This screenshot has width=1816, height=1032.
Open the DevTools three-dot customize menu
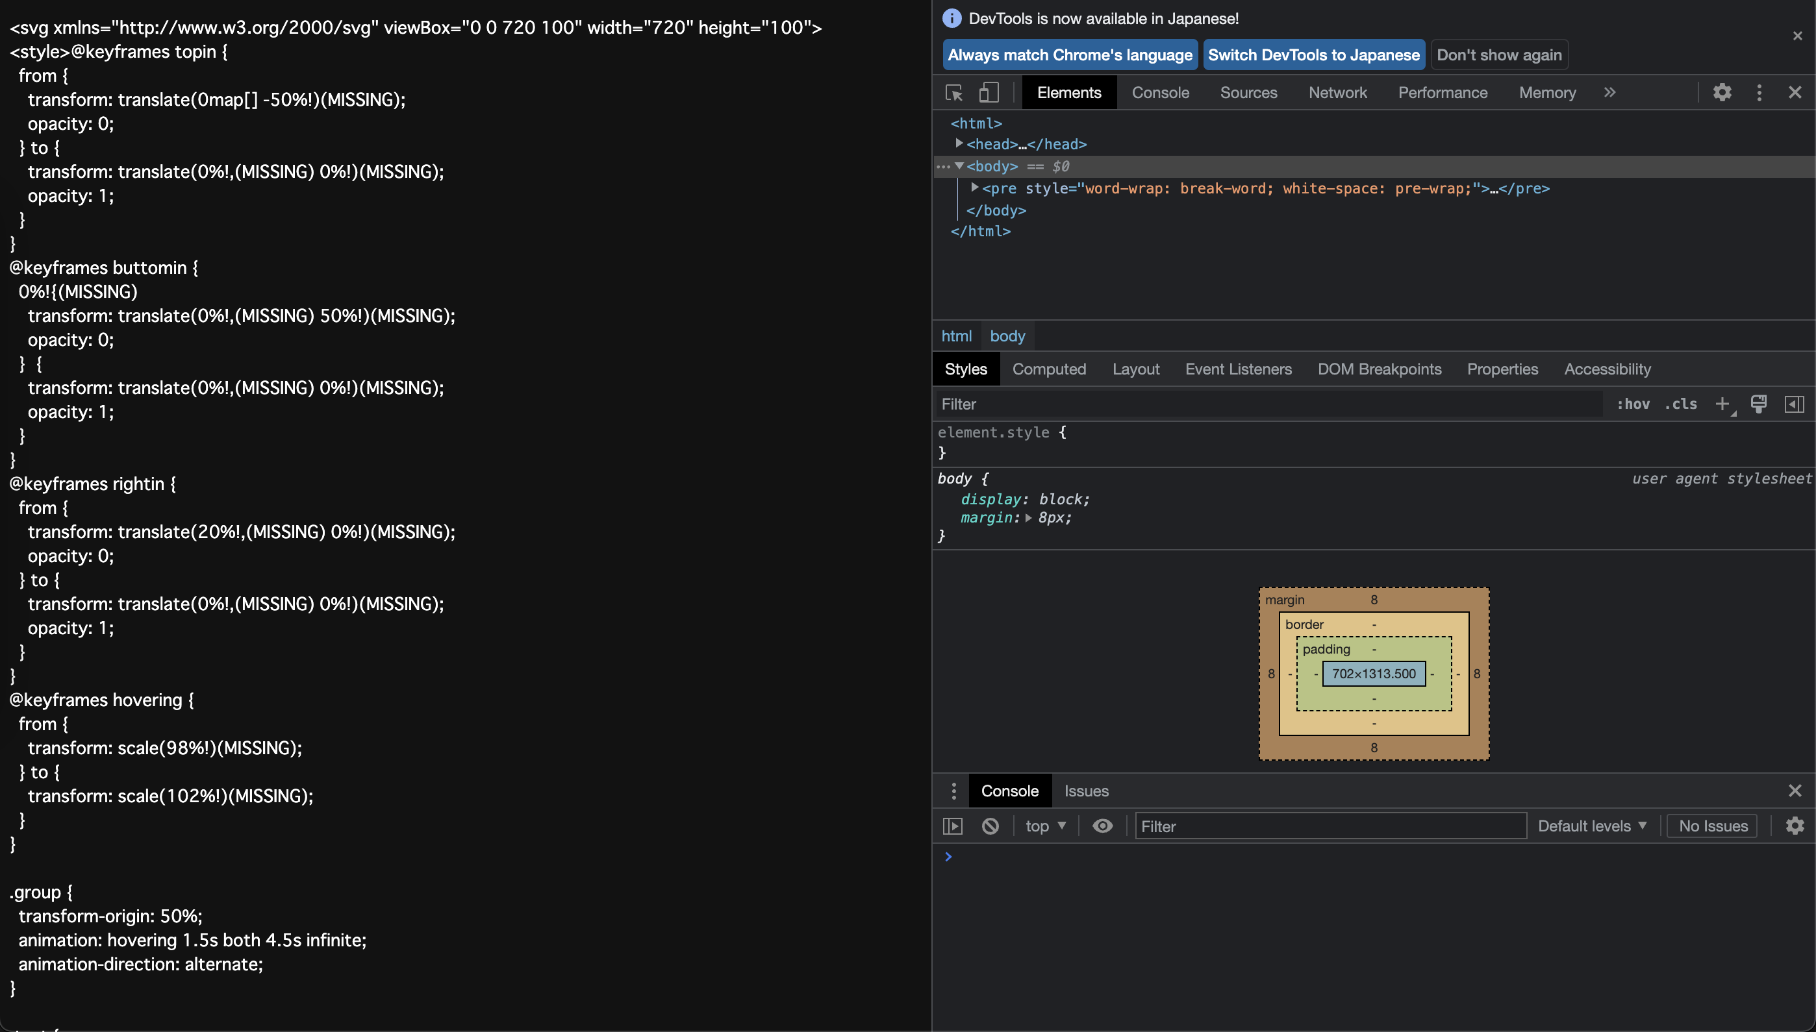click(1759, 93)
